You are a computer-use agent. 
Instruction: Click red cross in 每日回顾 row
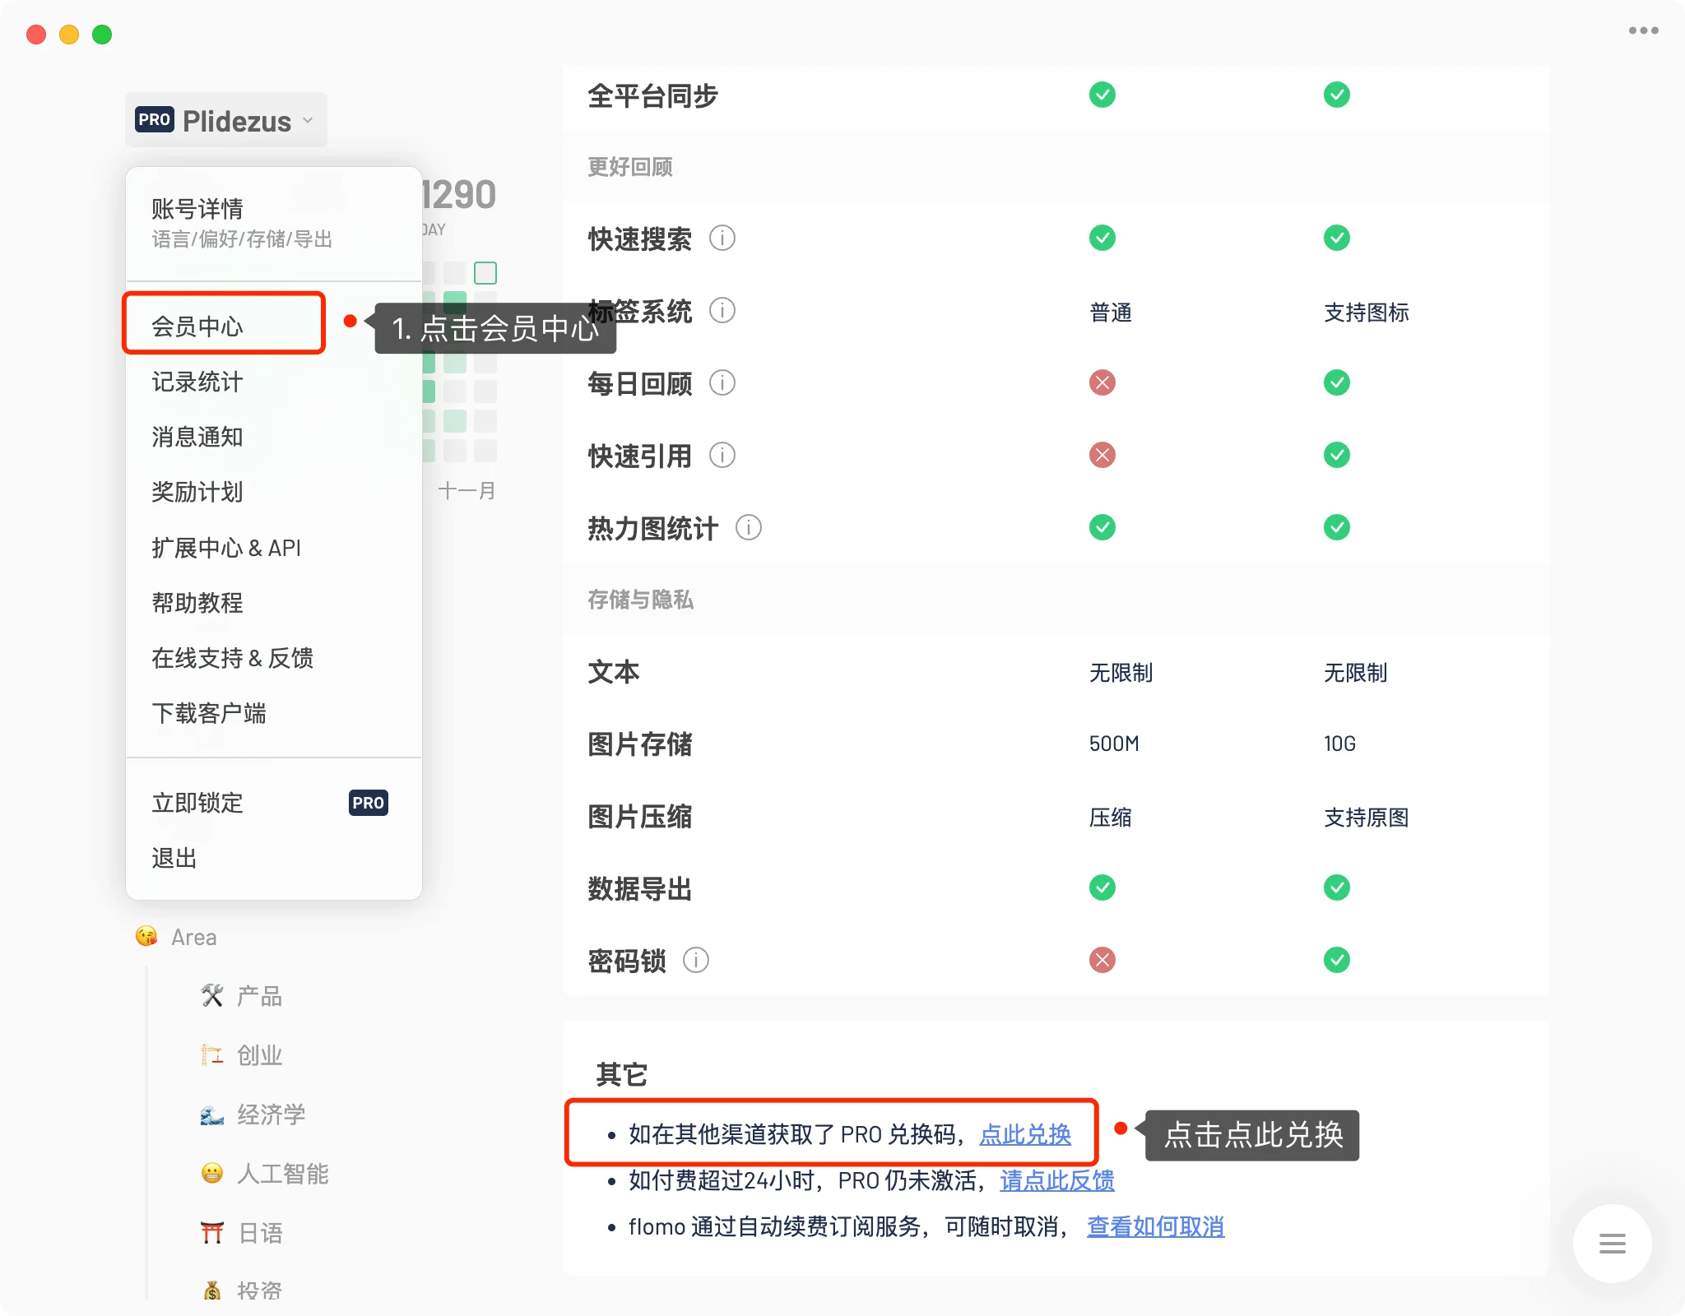pyautogui.click(x=1102, y=382)
